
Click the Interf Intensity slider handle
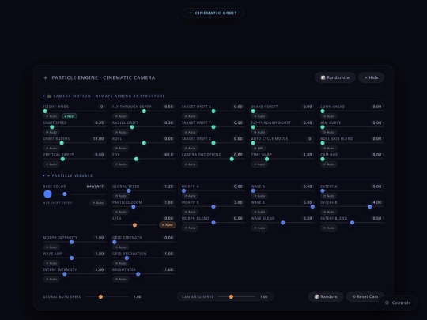click(x=65, y=274)
